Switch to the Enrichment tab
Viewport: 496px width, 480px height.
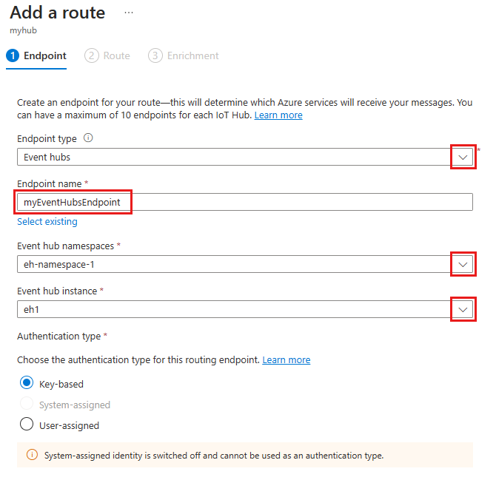point(192,55)
